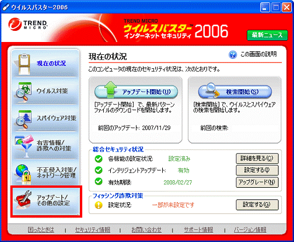Click the green up arrow update icon
The width and height of the screenshot is (294, 242).
click(110, 90)
